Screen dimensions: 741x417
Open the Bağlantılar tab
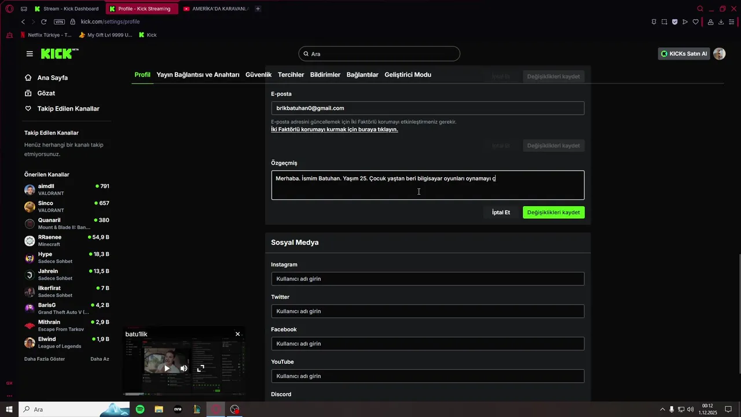(x=362, y=75)
